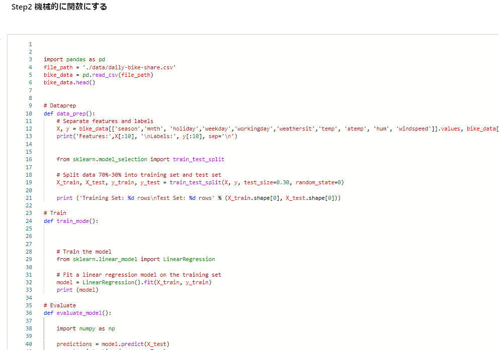Click the file_path assignment line
499x350 pixels.
[110, 67]
